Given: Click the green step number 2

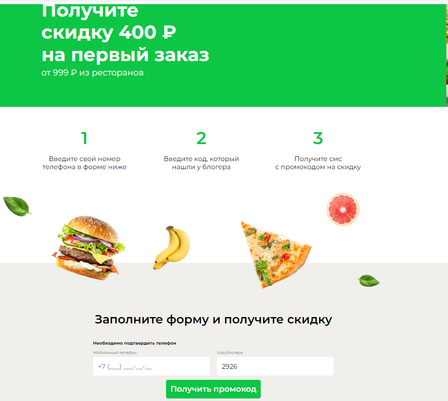Looking at the screenshot, I should click(x=201, y=138).
